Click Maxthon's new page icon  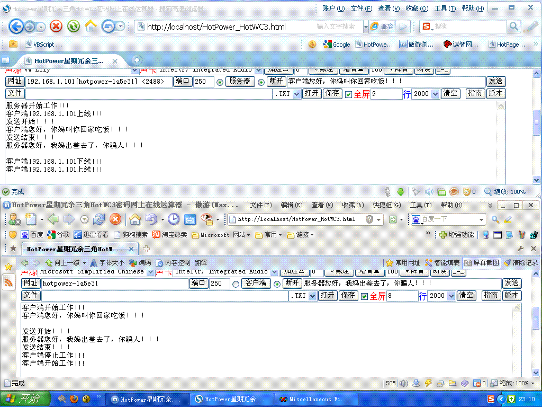pyautogui.click(x=31, y=219)
